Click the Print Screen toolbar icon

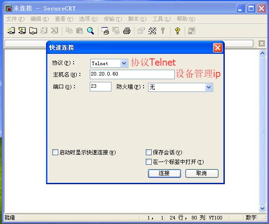click(105, 31)
